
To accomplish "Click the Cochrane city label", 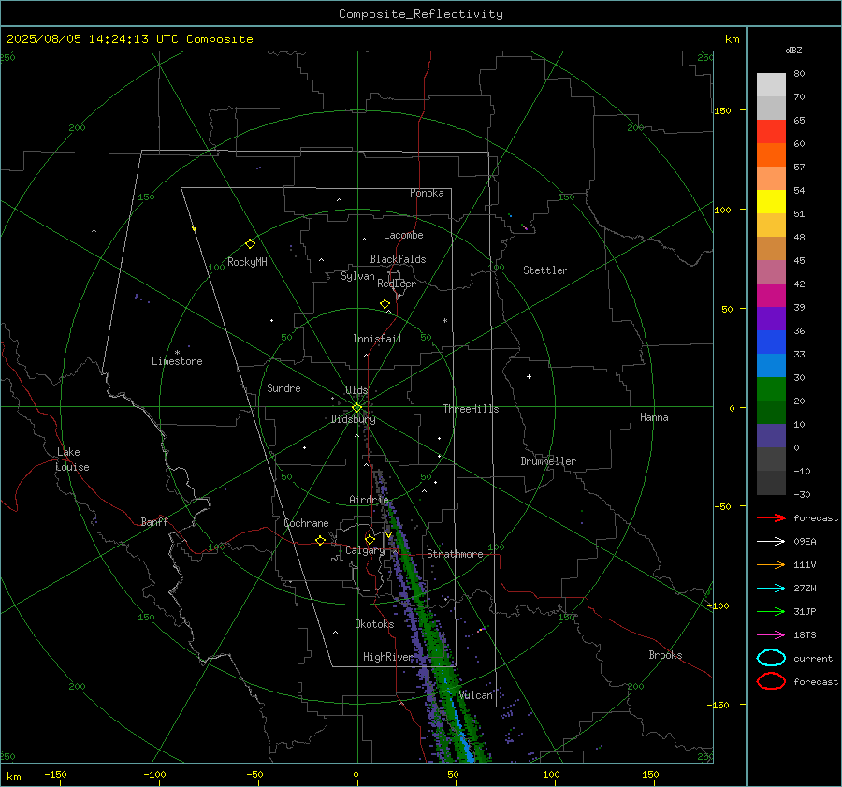I will pyautogui.click(x=306, y=523).
